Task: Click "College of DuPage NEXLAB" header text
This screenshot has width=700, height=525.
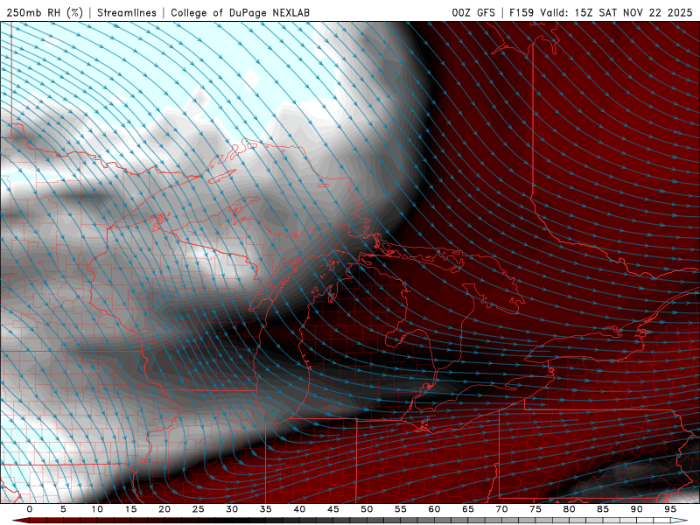Action: point(240,12)
